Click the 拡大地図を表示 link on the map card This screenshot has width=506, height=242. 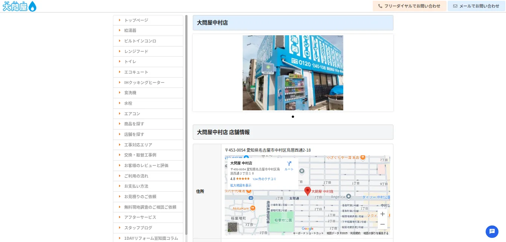click(x=241, y=185)
